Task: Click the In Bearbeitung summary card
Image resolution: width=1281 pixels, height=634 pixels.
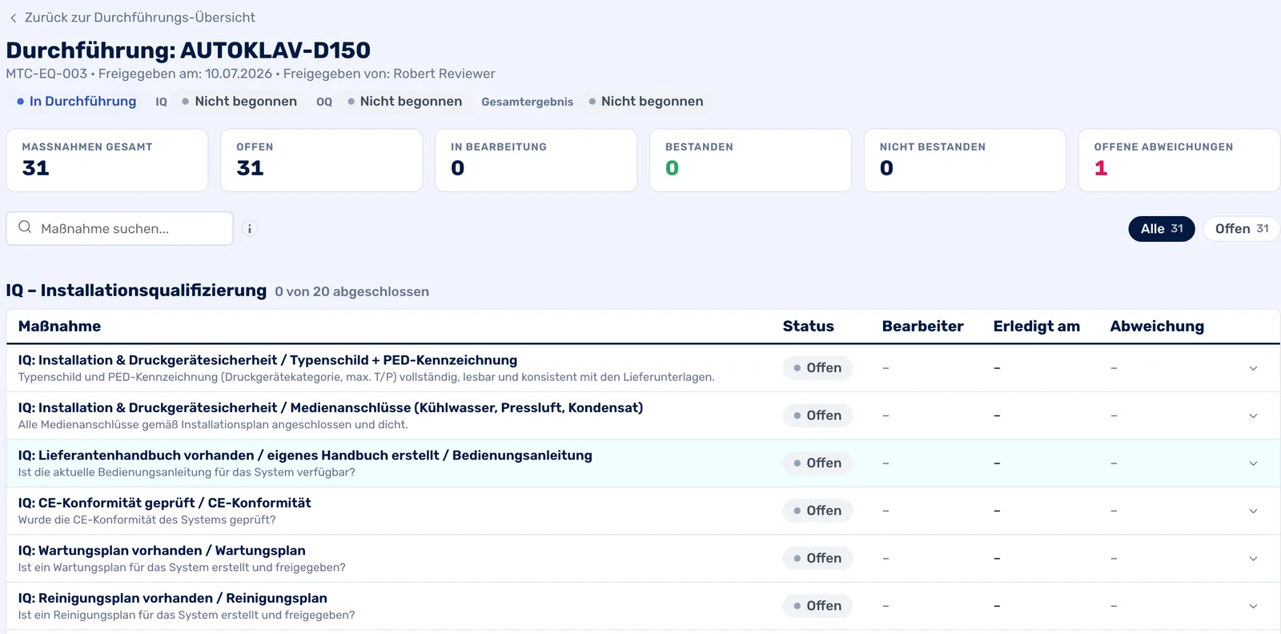Action: 536,160
